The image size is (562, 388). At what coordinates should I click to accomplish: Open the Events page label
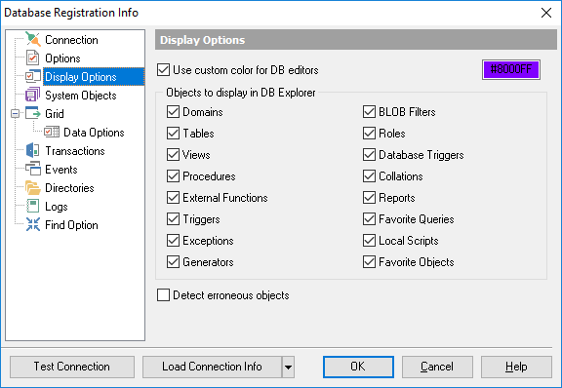click(61, 170)
